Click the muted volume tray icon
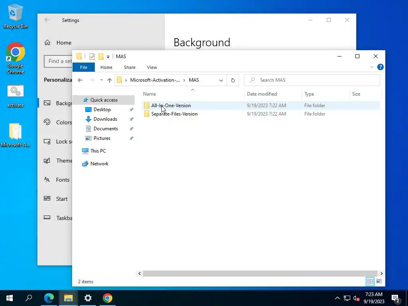This screenshot has width=408, height=306. pyautogui.click(x=356, y=298)
